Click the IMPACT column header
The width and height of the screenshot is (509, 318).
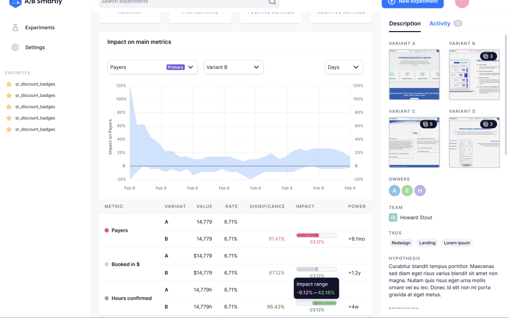[305, 206]
